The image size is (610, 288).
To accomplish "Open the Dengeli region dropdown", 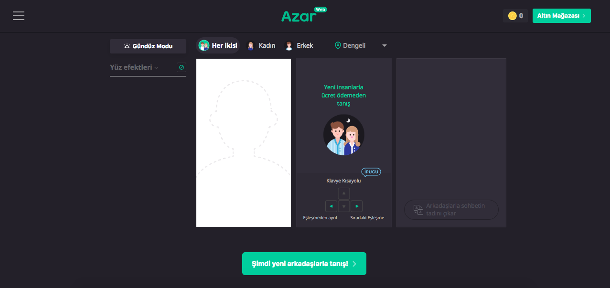I will [x=350, y=45].
